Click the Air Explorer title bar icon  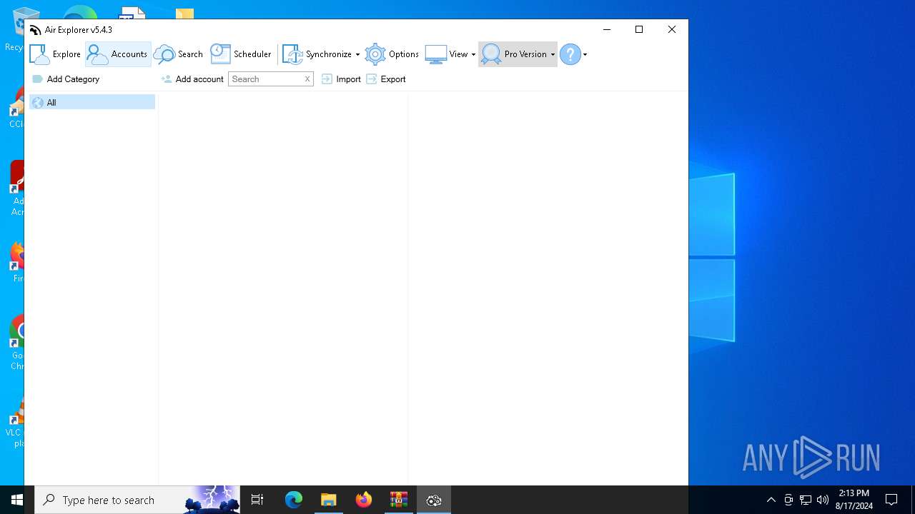coord(35,30)
